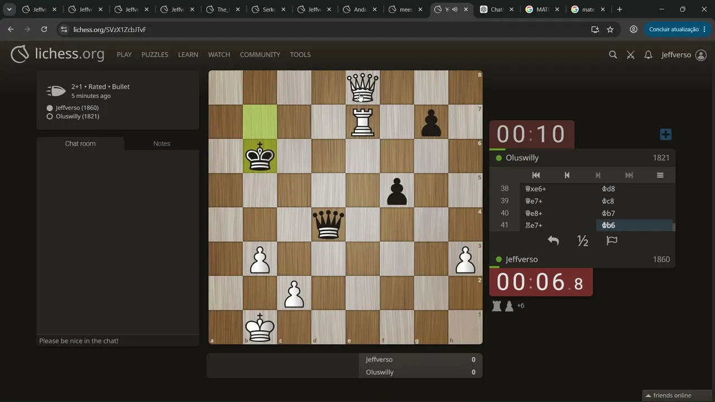Select move Kc8 in move list
715x402 pixels.
(635, 201)
